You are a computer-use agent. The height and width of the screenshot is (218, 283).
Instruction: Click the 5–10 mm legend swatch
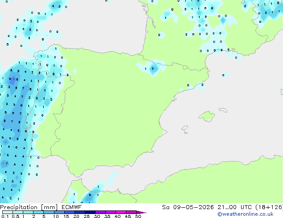[x=49, y=212]
